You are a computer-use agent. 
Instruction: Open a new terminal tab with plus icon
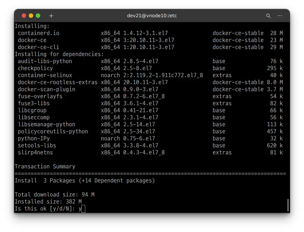[x=51, y=16]
